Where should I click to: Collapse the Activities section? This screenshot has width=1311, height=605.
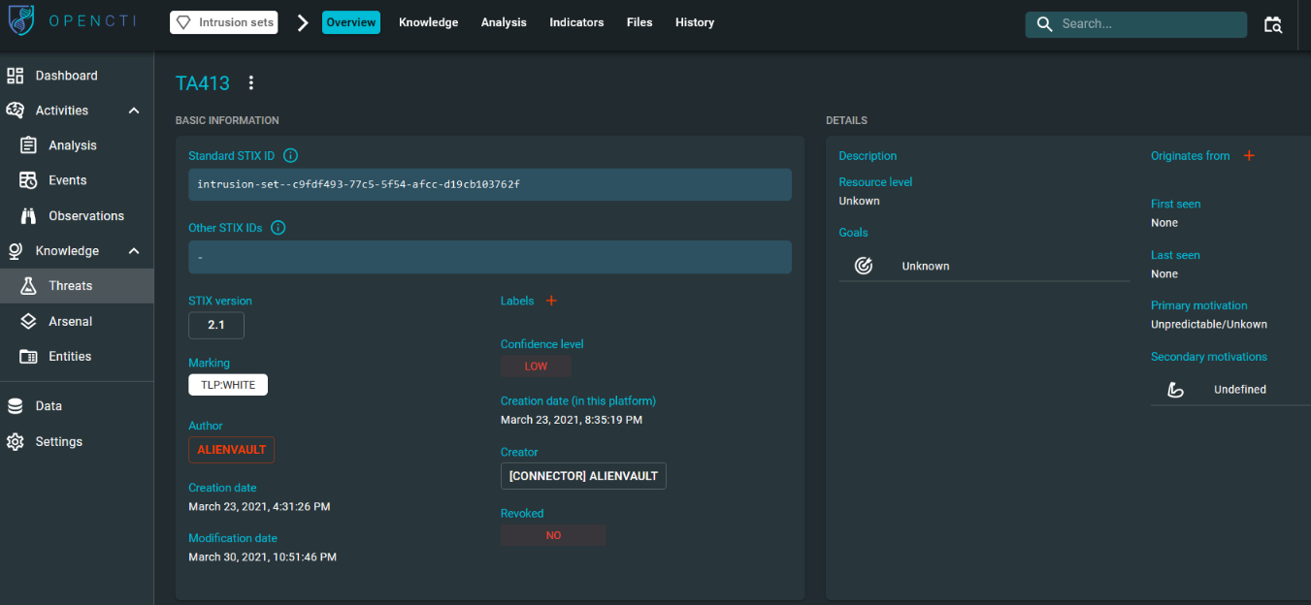point(134,111)
